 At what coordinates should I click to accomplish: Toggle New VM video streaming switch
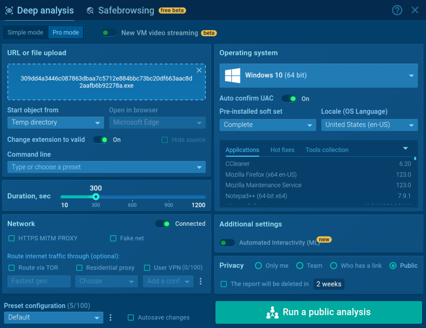110,33
